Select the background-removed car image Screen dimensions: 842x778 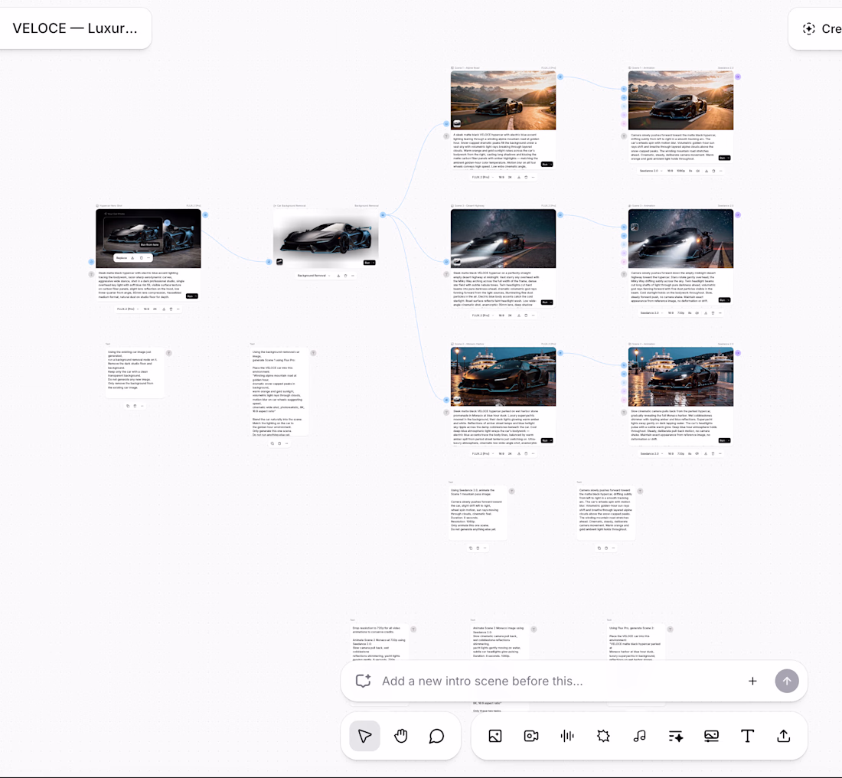[326, 239]
